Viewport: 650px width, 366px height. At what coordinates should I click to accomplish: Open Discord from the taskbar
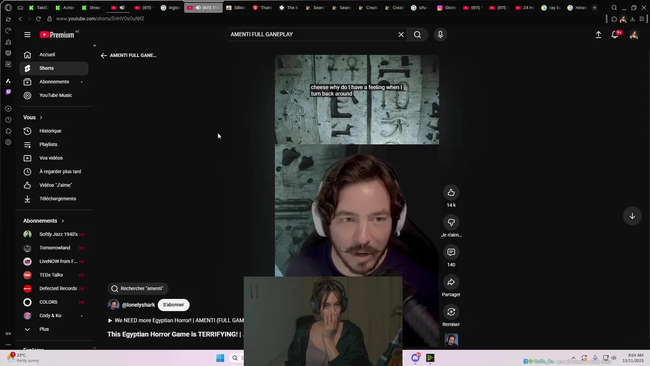[x=415, y=358]
